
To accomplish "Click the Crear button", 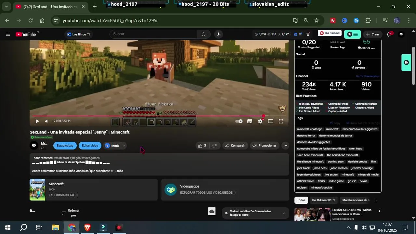I will pyautogui.click(x=372, y=34).
